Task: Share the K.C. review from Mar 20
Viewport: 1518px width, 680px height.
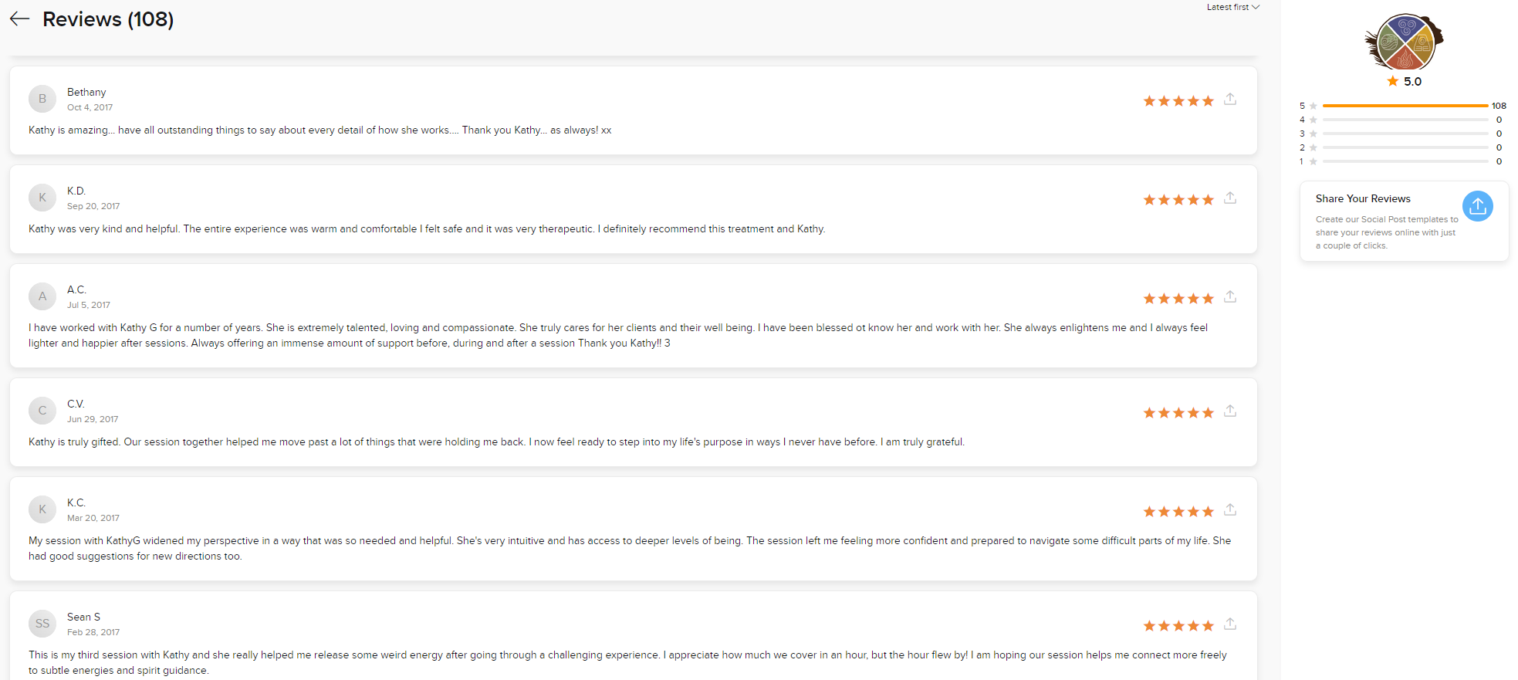Action: coord(1230,510)
